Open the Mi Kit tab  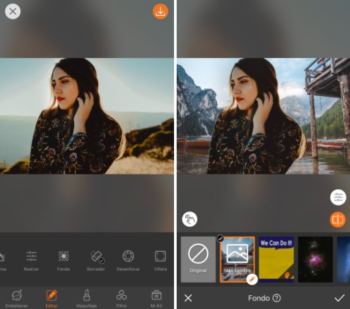point(156,298)
